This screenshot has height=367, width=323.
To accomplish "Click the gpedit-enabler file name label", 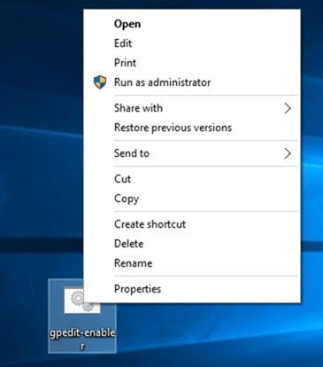I will point(82,339).
